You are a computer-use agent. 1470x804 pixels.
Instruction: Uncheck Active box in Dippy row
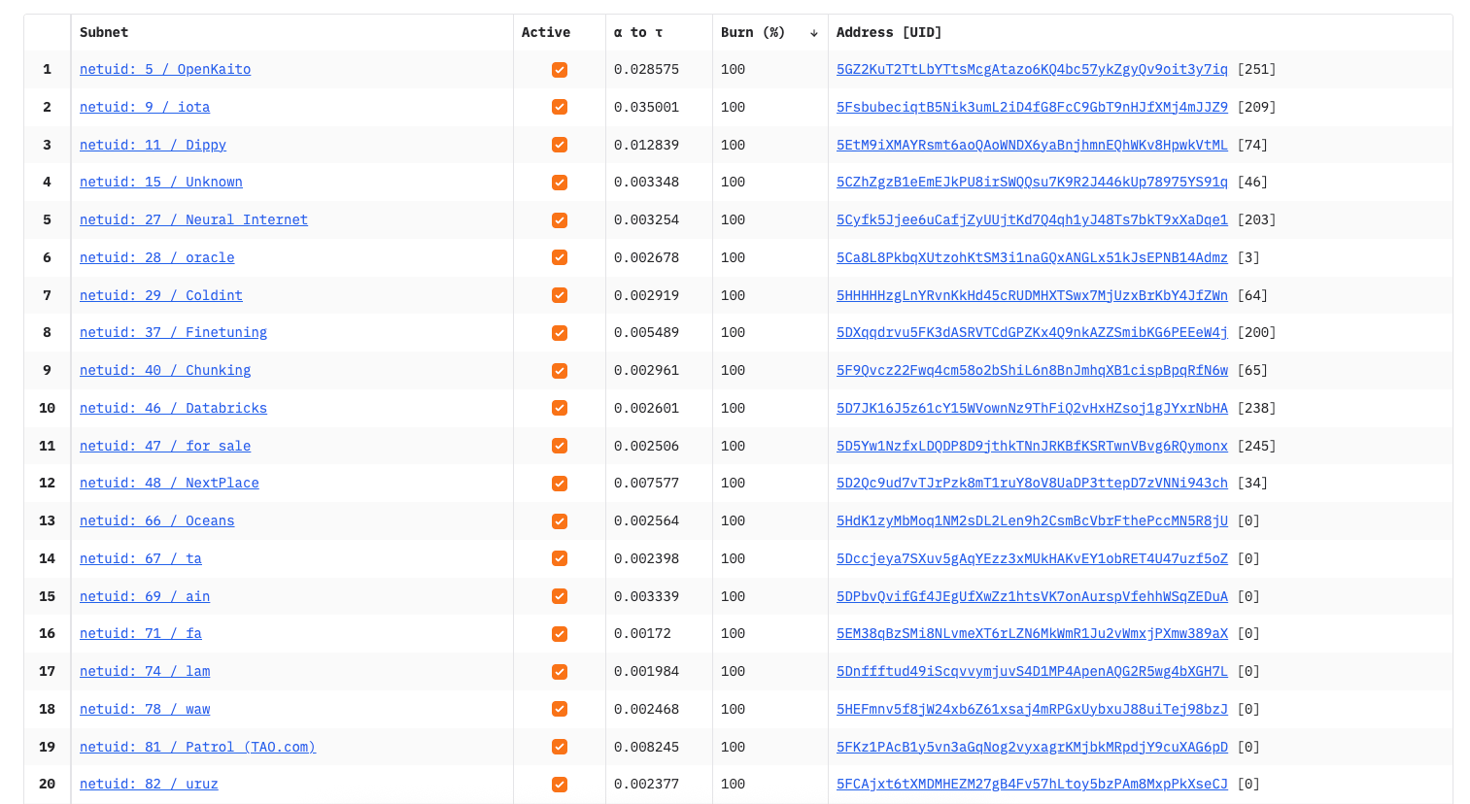coord(560,145)
